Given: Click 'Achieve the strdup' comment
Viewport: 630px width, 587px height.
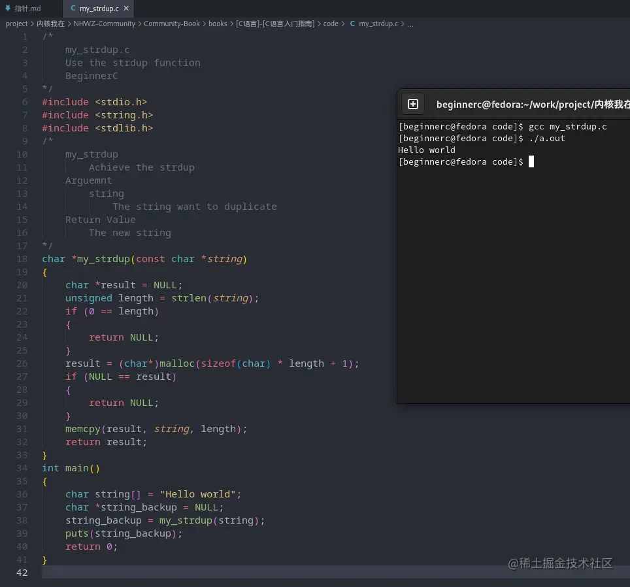Looking at the screenshot, I should point(141,167).
